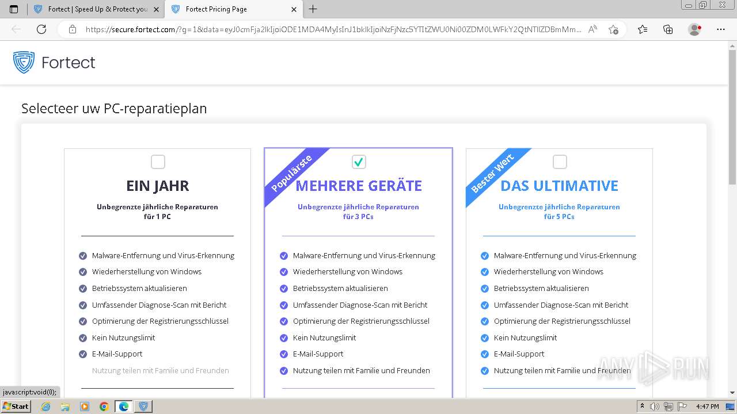Toggle the MEHRERE GERÄTE plan checkbox
The height and width of the screenshot is (414, 737).
pyautogui.click(x=359, y=162)
